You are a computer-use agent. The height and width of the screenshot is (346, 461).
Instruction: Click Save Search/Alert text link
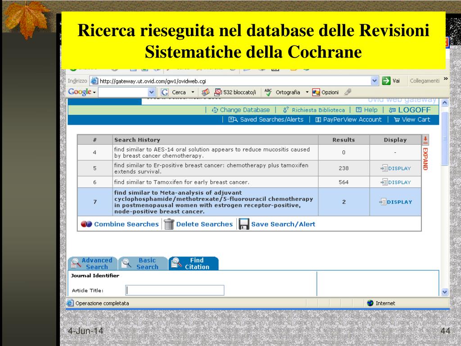(x=283, y=224)
